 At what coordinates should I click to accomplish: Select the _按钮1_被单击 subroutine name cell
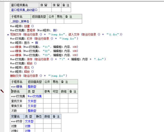pos(20,21)
